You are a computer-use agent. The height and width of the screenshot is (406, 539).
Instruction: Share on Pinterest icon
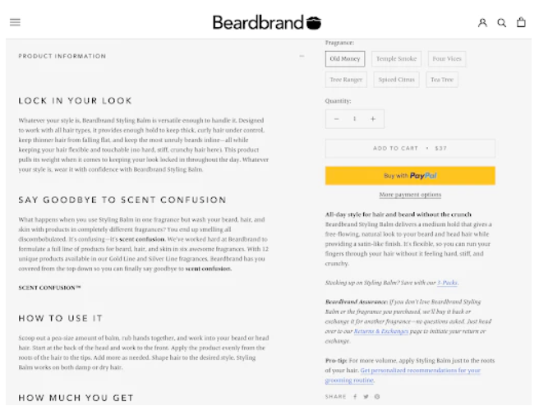pos(377,396)
